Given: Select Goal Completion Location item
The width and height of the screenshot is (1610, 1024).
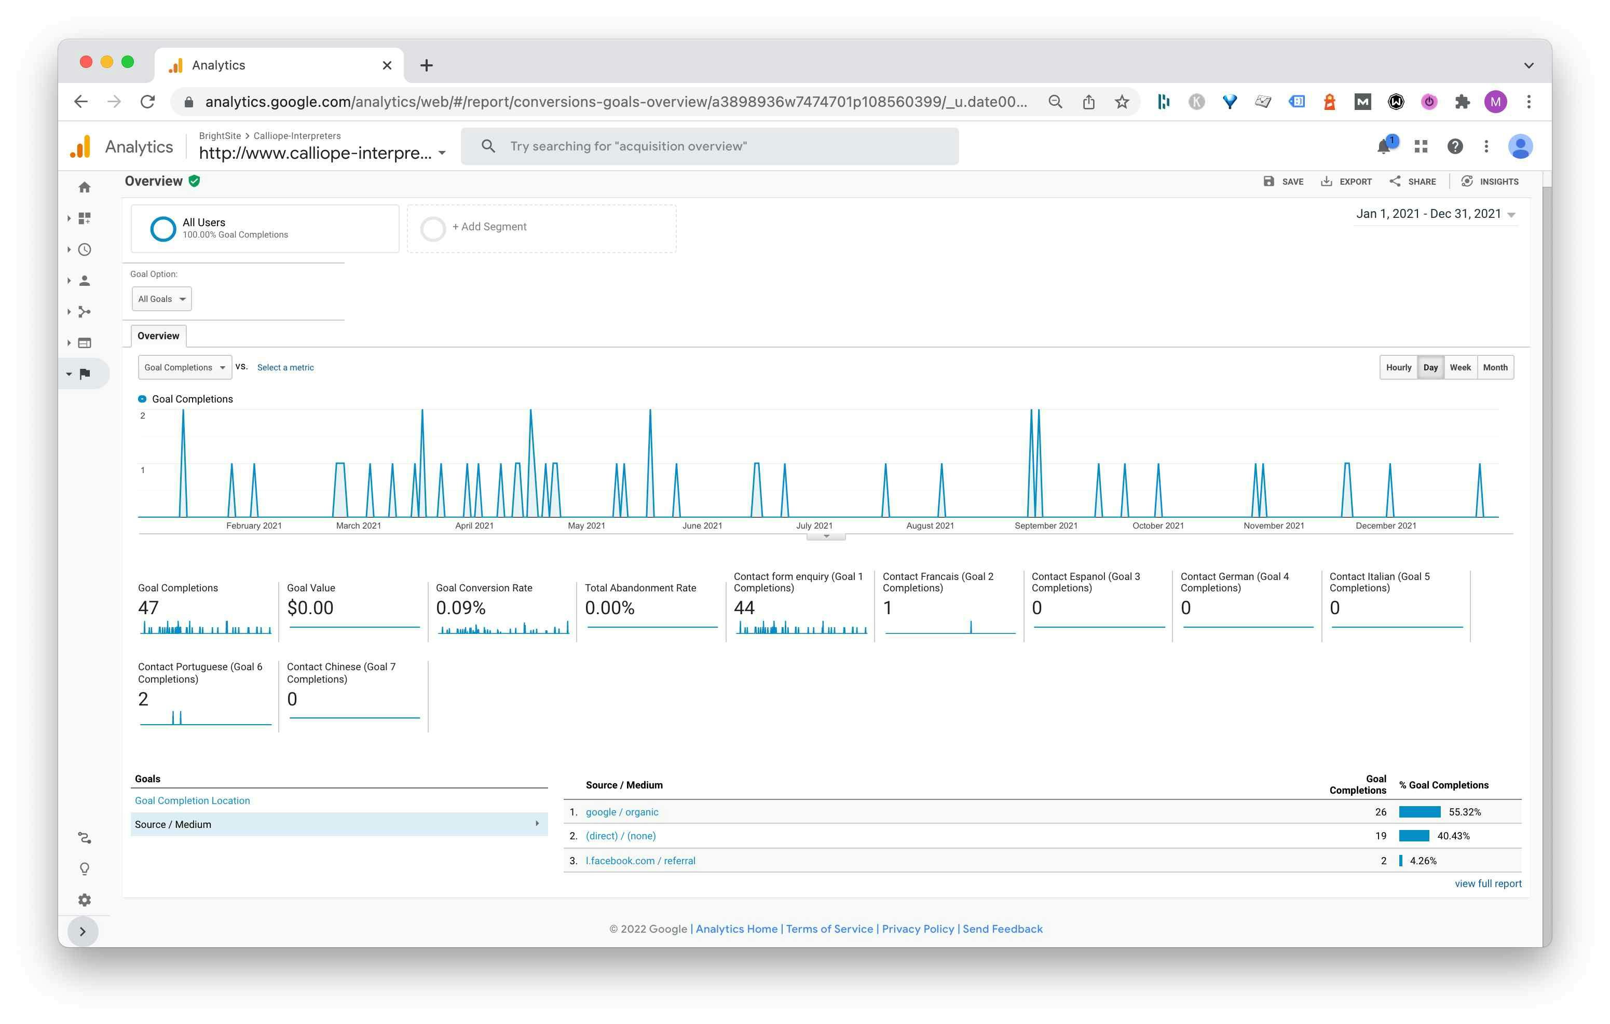Looking at the screenshot, I should point(193,800).
